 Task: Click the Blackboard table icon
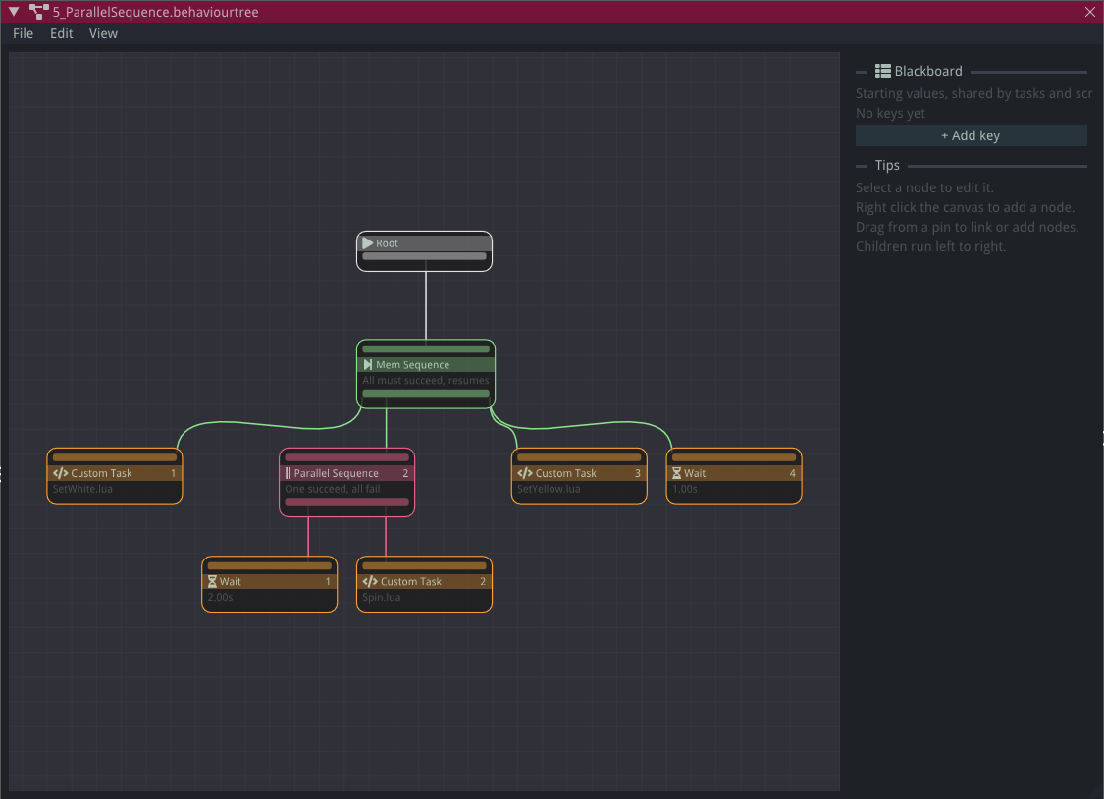click(883, 71)
